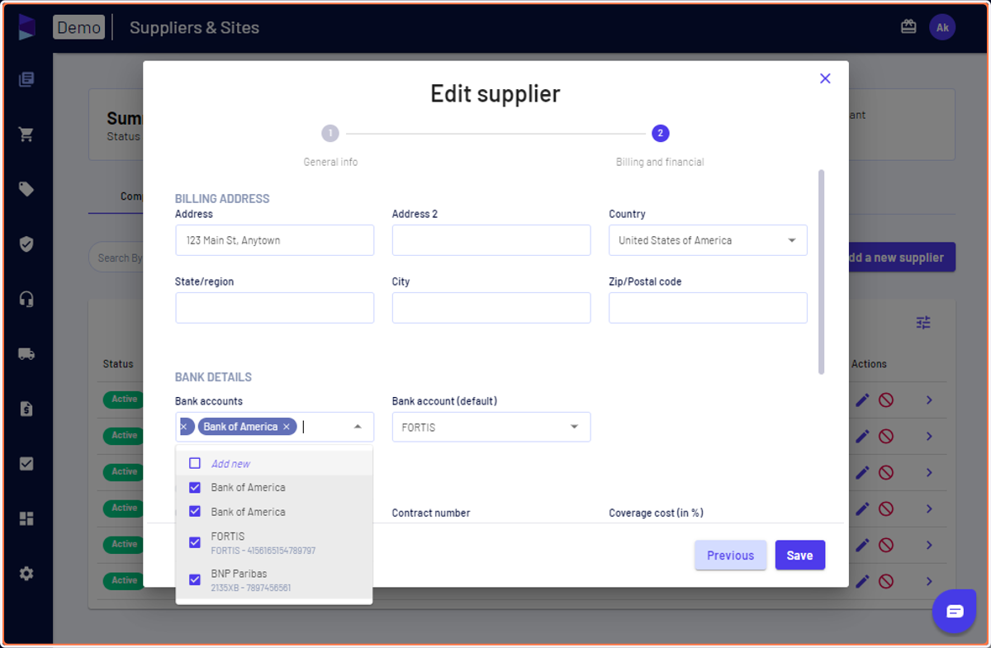This screenshot has height=648, width=991.
Task: Open the delivery truck sidebar section
Action: coord(26,354)
